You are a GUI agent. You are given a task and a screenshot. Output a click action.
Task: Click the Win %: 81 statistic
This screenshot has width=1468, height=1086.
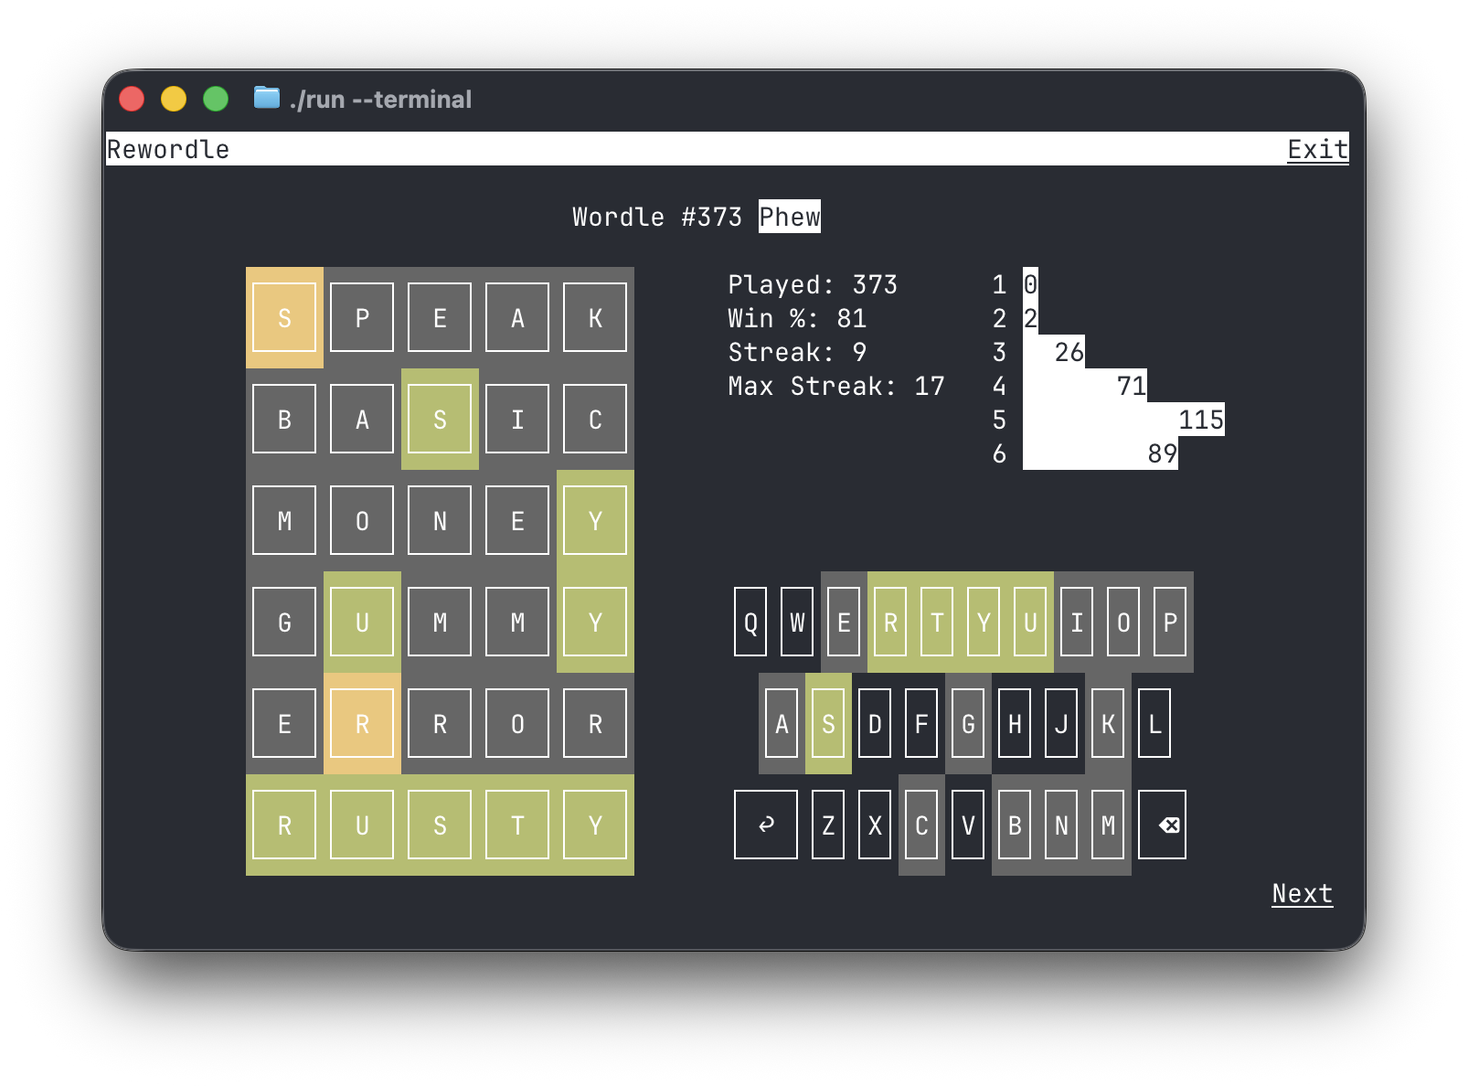[797, 318]
